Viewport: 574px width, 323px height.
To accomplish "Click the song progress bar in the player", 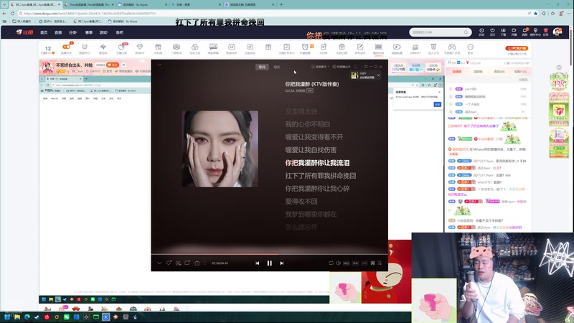I will point(270,254).
